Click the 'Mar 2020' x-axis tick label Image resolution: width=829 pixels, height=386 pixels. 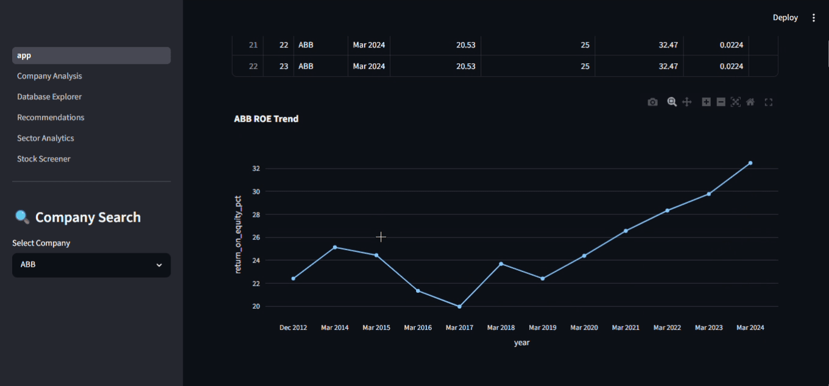click(584, 328)
